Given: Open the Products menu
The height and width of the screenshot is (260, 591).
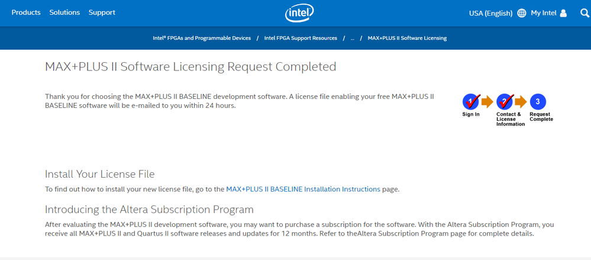Looking at the screenshot, I should pos(26,12).
